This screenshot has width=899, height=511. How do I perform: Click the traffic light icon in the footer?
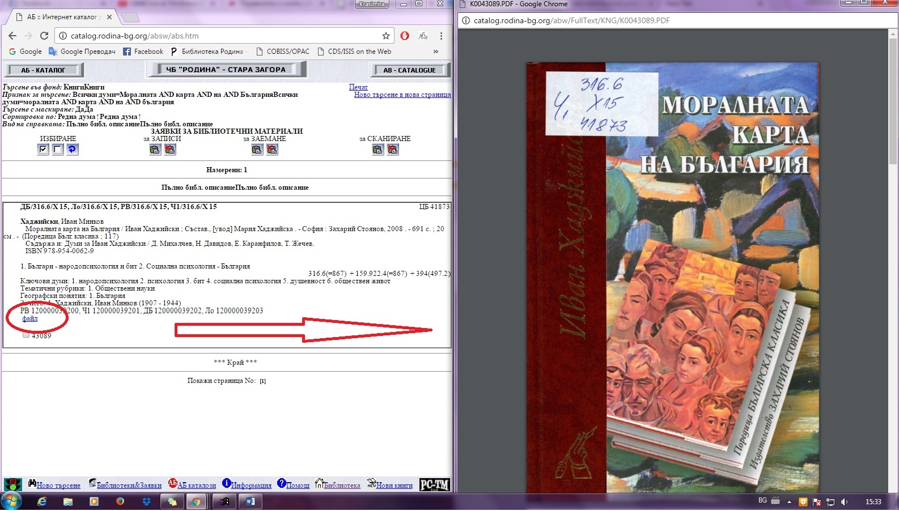(12, 484)
